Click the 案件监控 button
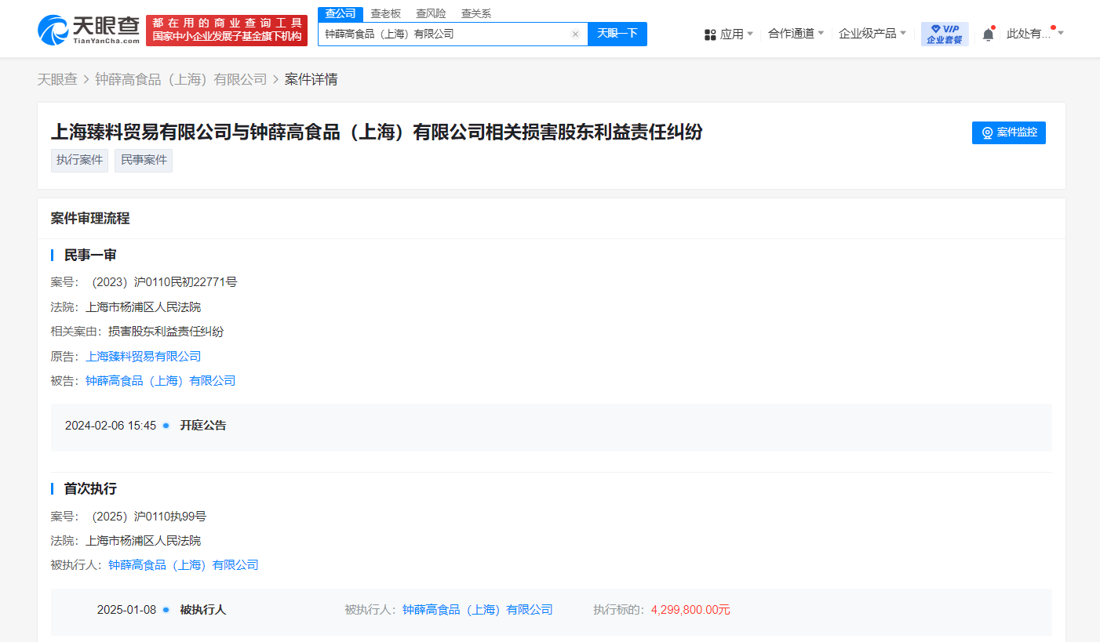 (x=1009, y=132)
